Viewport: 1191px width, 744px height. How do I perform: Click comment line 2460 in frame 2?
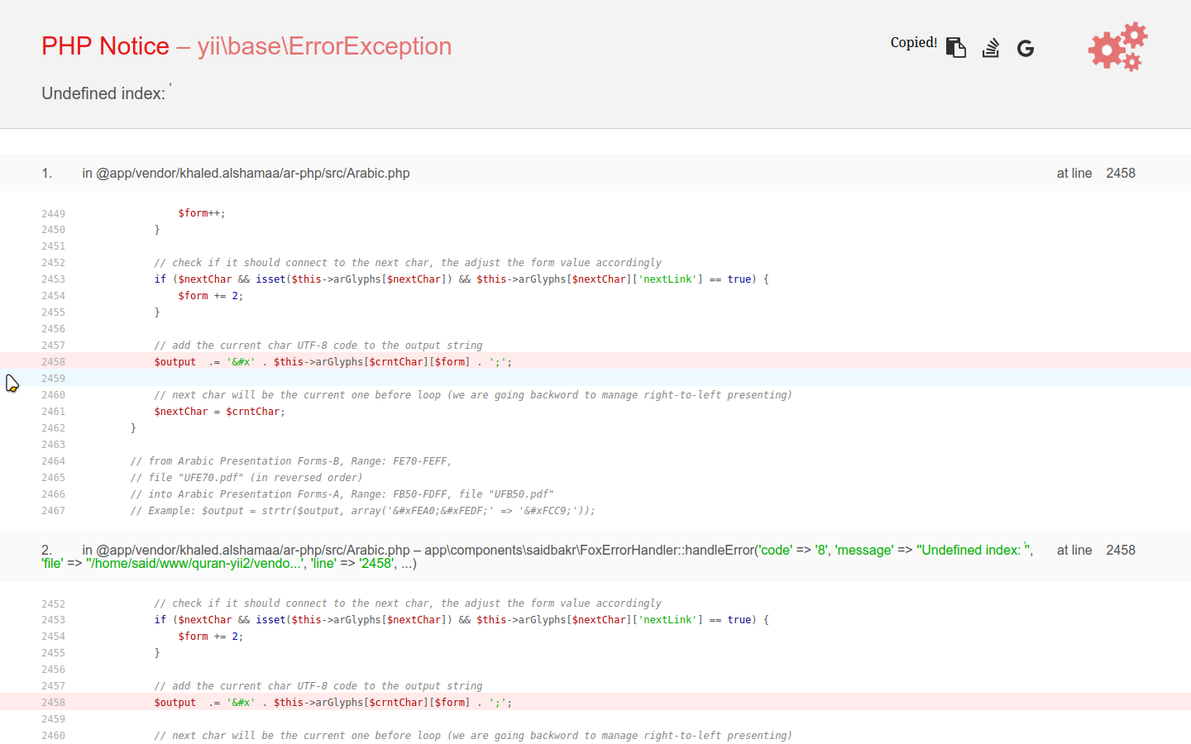(473, 736)
